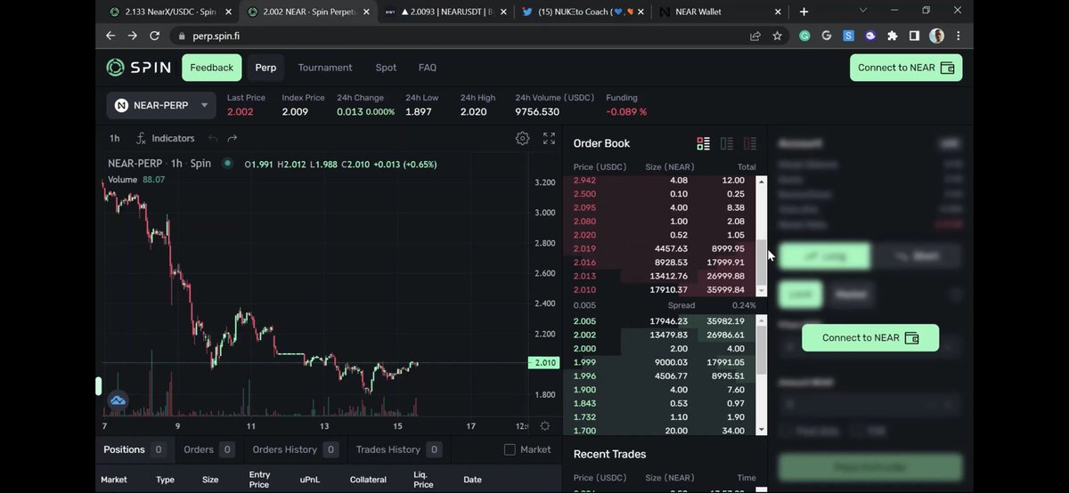1069x493 pixels.
Task: Show bids-only order book view icon
Action: [x=727, y=143]
